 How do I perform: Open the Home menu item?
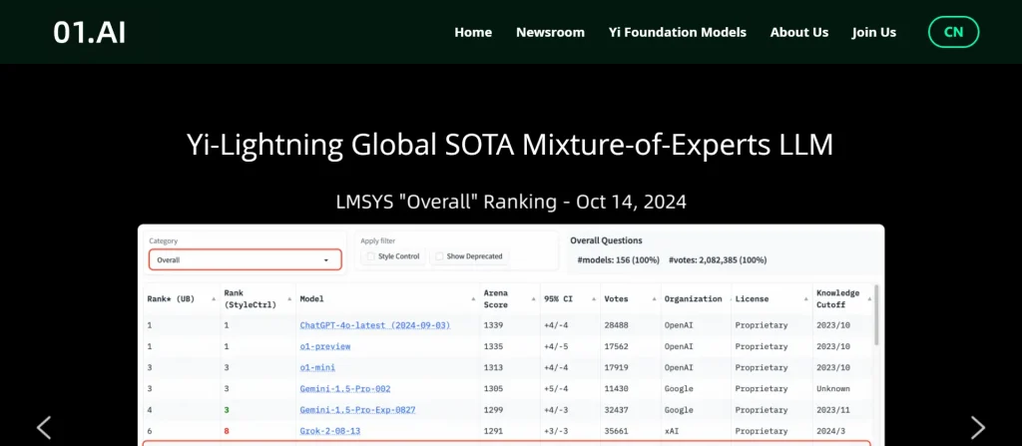(473, 32)
